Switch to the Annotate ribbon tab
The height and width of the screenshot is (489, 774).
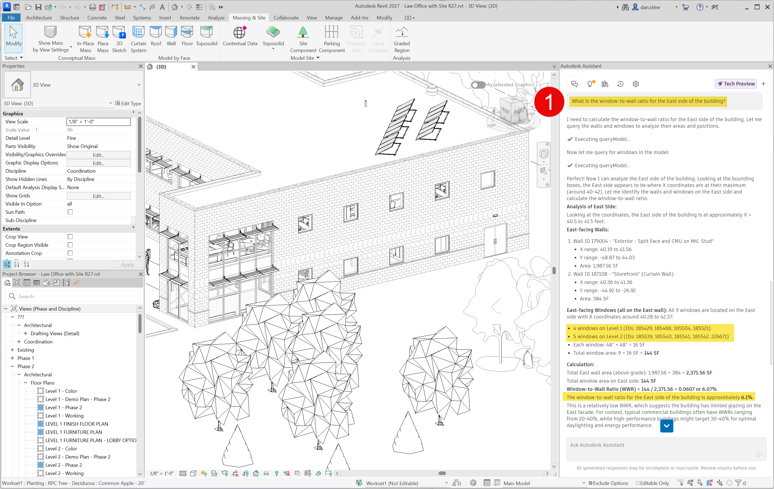pos(189,18)
